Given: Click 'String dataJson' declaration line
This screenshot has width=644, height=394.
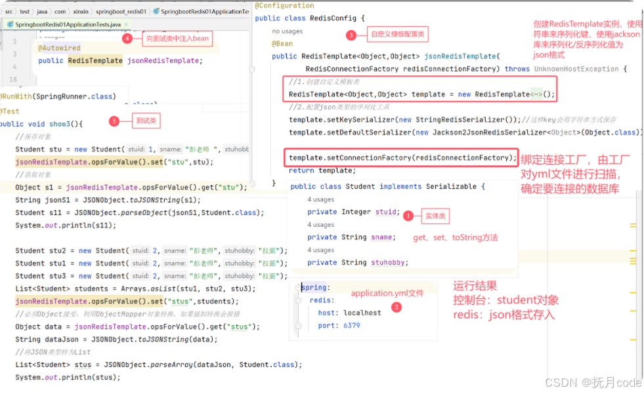Looking at the screenshot, I should pos(116,340).
